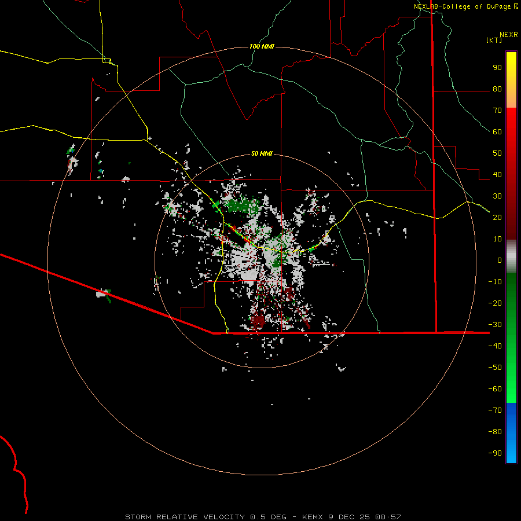Click the -90 value on velocity scale

(x=495, y=453)
